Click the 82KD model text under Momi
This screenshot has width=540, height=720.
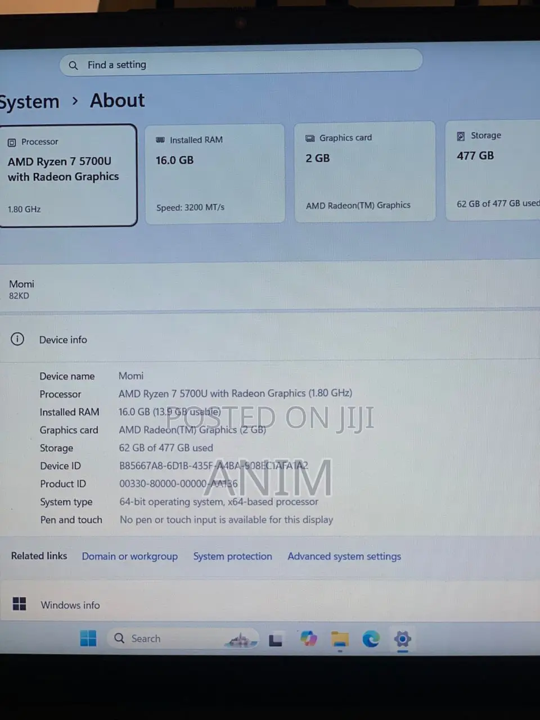[x=19, y=296]
